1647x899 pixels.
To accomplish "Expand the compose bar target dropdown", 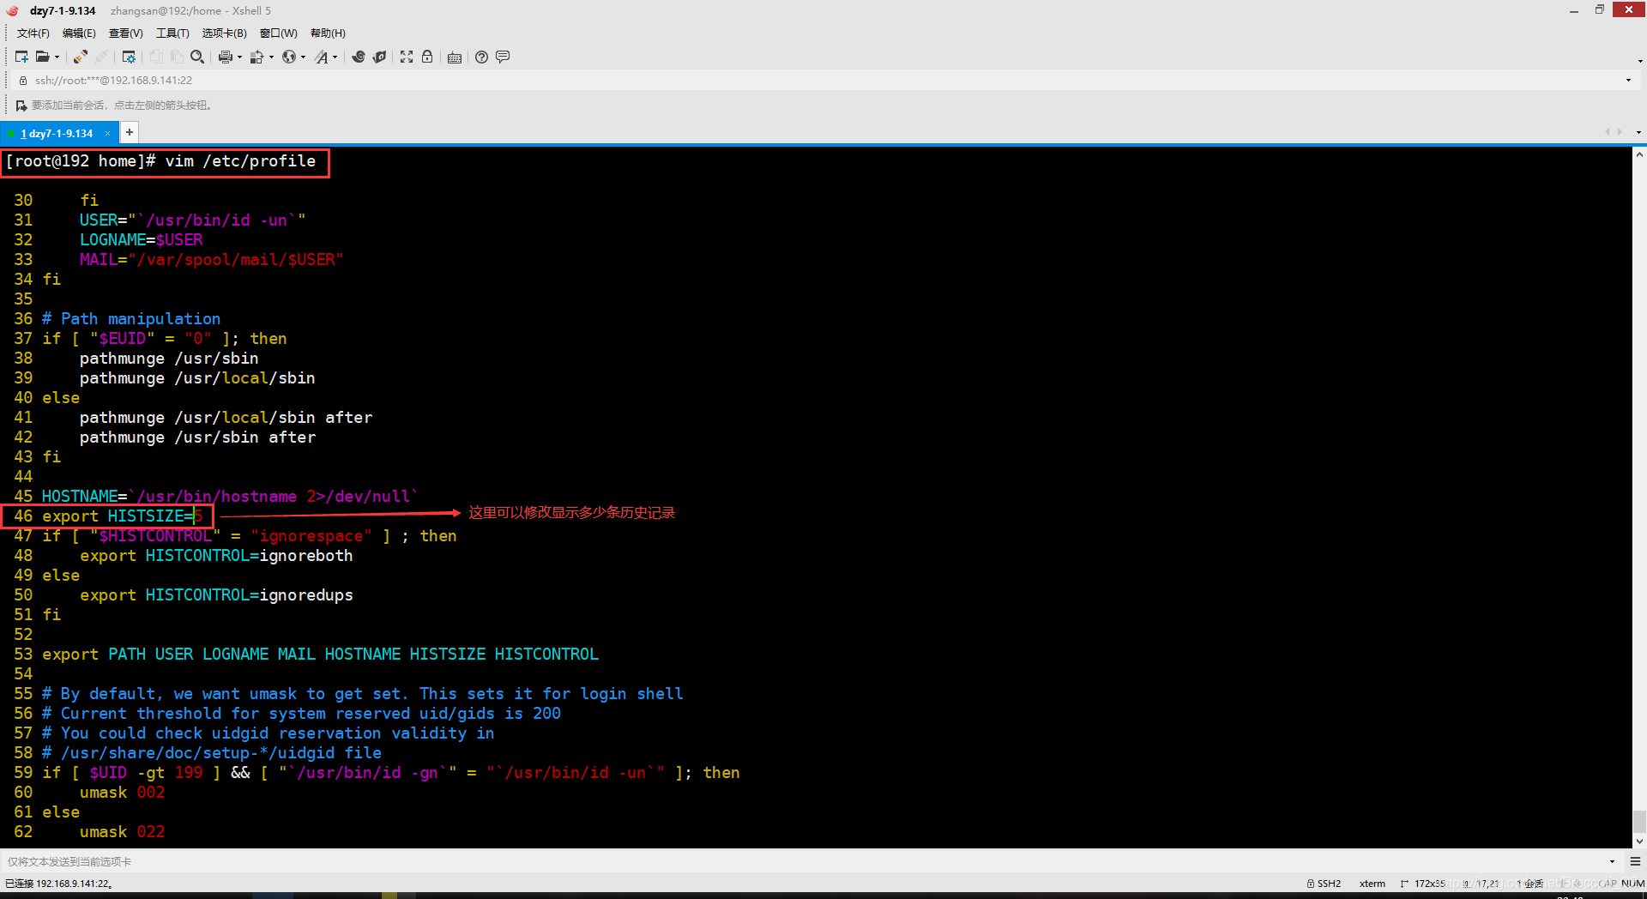I will pos(1612,861).
